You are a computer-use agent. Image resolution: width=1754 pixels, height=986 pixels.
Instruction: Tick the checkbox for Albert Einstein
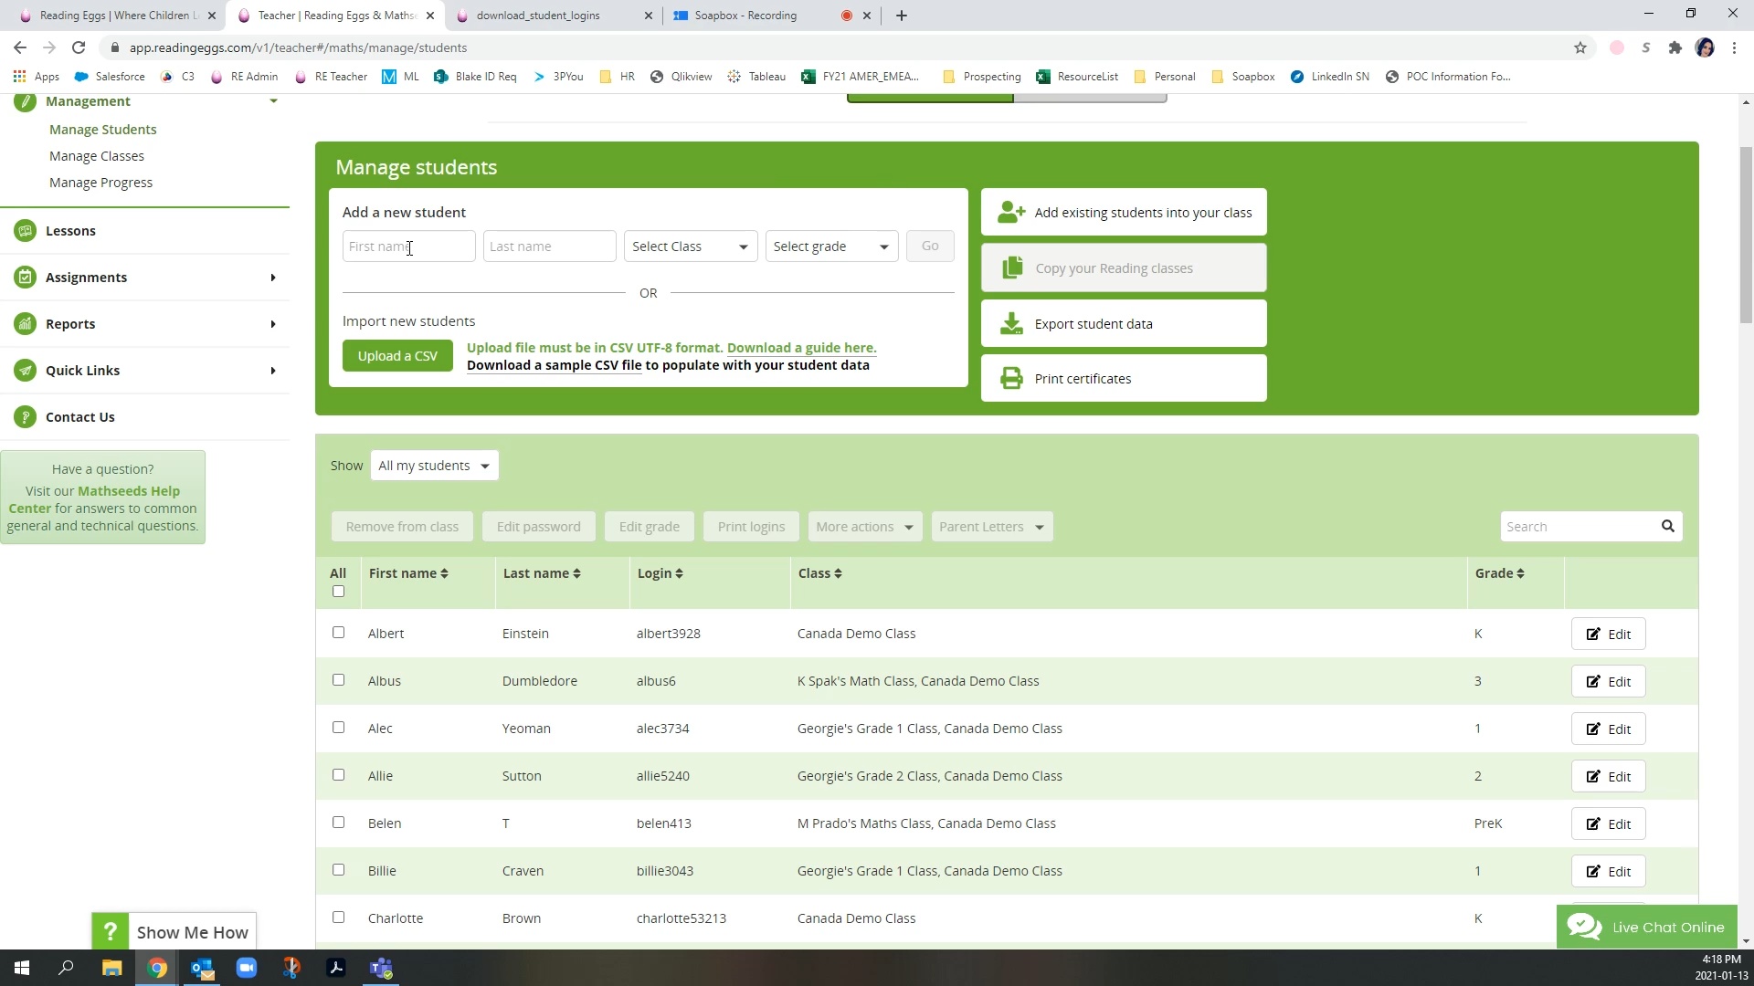[339, 633]
